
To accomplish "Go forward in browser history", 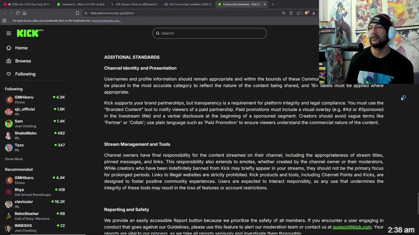I will (x=11, y=13).
